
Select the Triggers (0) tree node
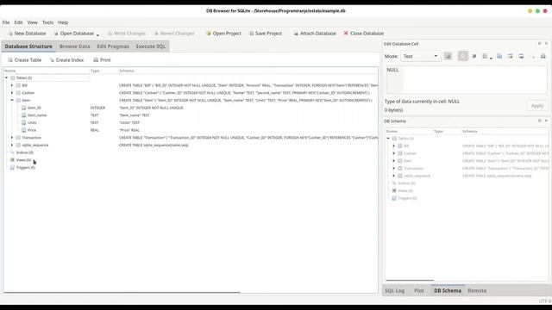pyautogui.click(x=25, y=168)
